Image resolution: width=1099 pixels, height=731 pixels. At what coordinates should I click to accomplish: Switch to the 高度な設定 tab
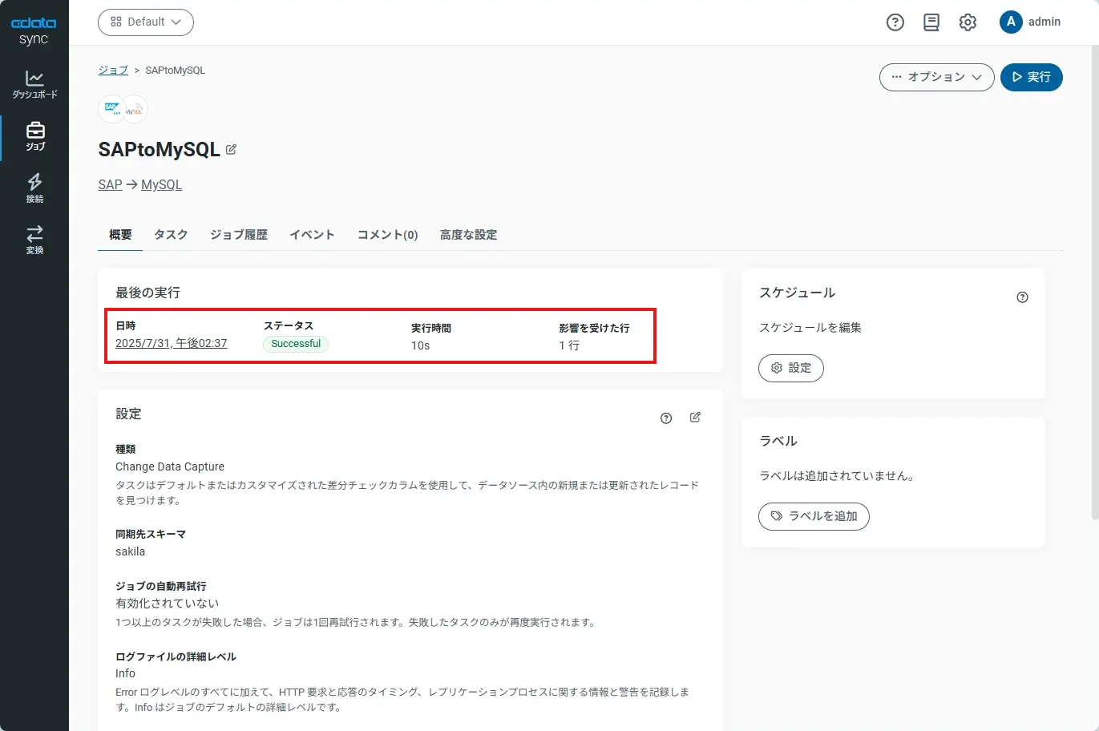coord(468,235)
